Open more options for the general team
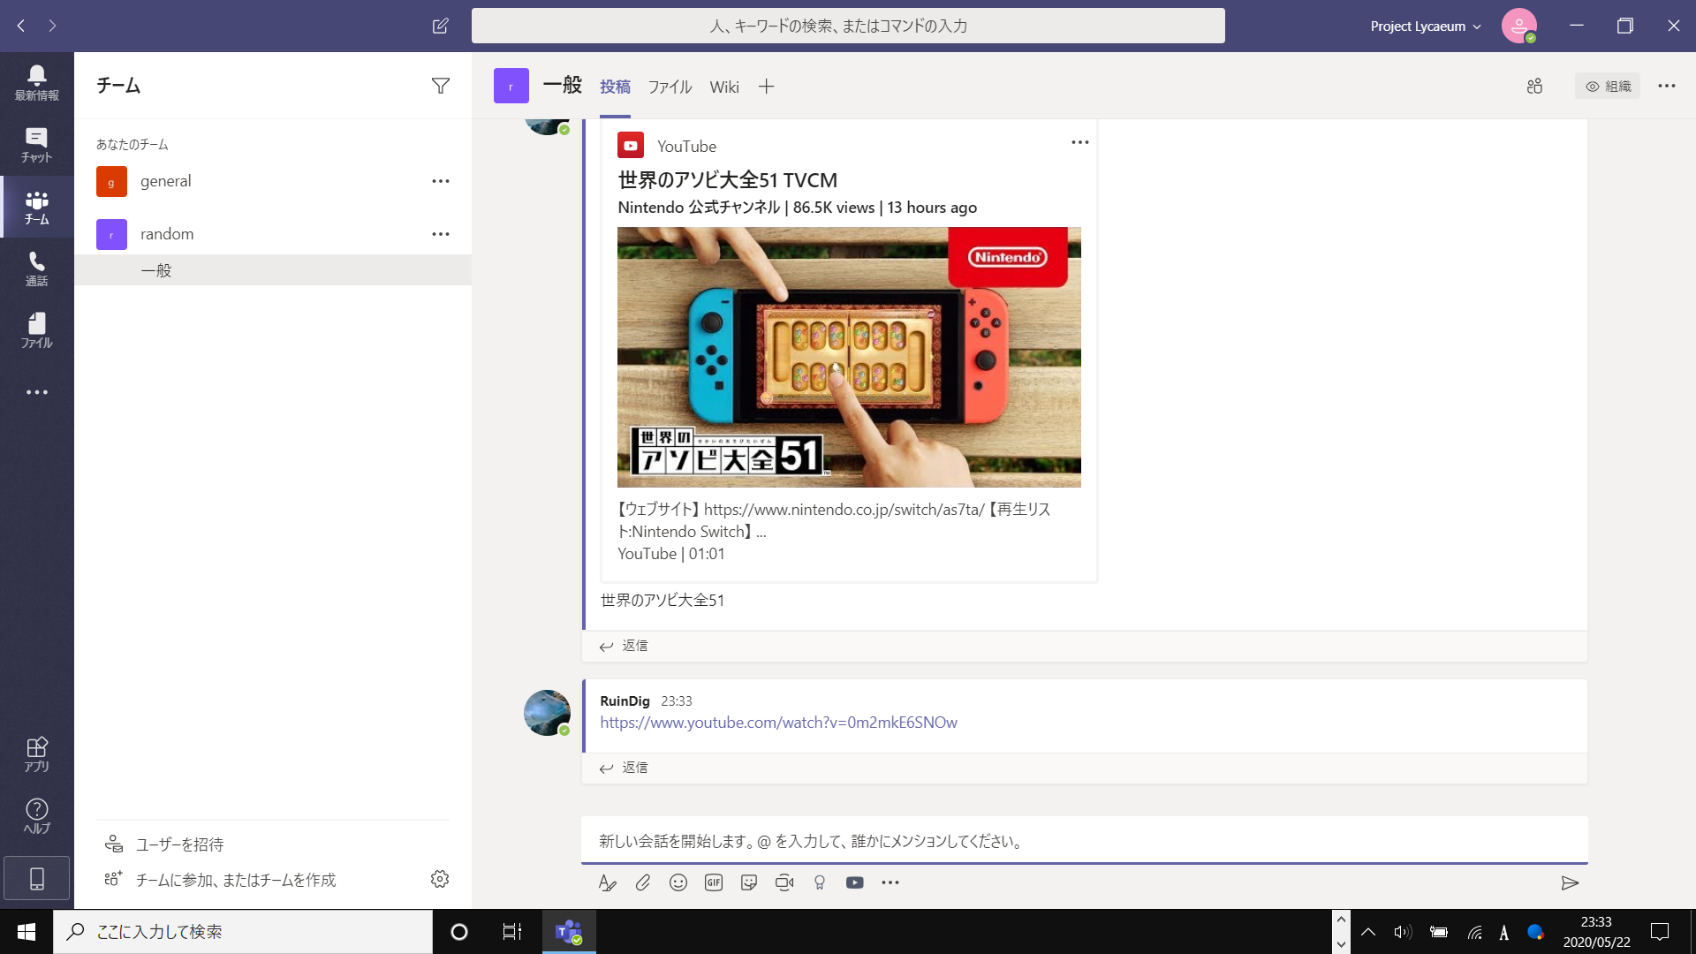This screenshot has width=1696, height=954. (440, 181)
